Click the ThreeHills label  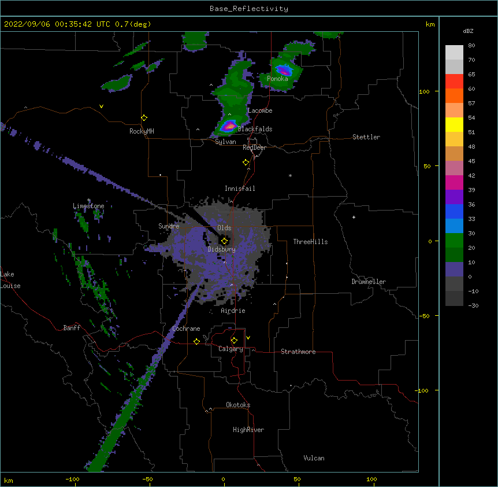coord(310,242)
